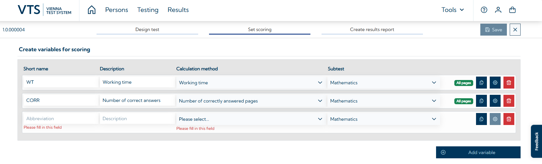542x164 pixels.
Task: Switch to the Design test tab
Action: [x=147, y=30]
